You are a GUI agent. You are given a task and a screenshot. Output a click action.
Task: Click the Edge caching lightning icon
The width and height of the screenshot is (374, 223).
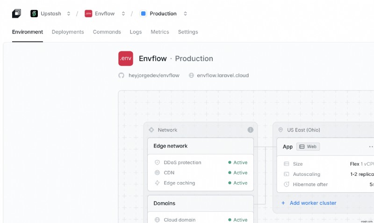click(157, 183)
